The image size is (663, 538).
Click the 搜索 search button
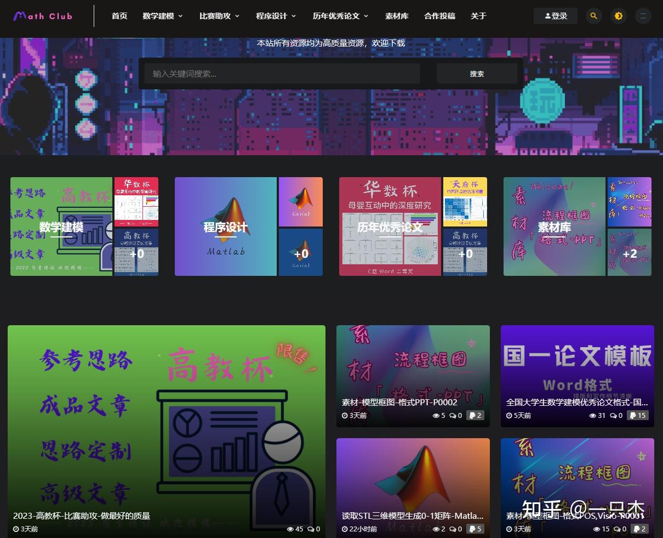pyautogui.click(x=477, y=73)
